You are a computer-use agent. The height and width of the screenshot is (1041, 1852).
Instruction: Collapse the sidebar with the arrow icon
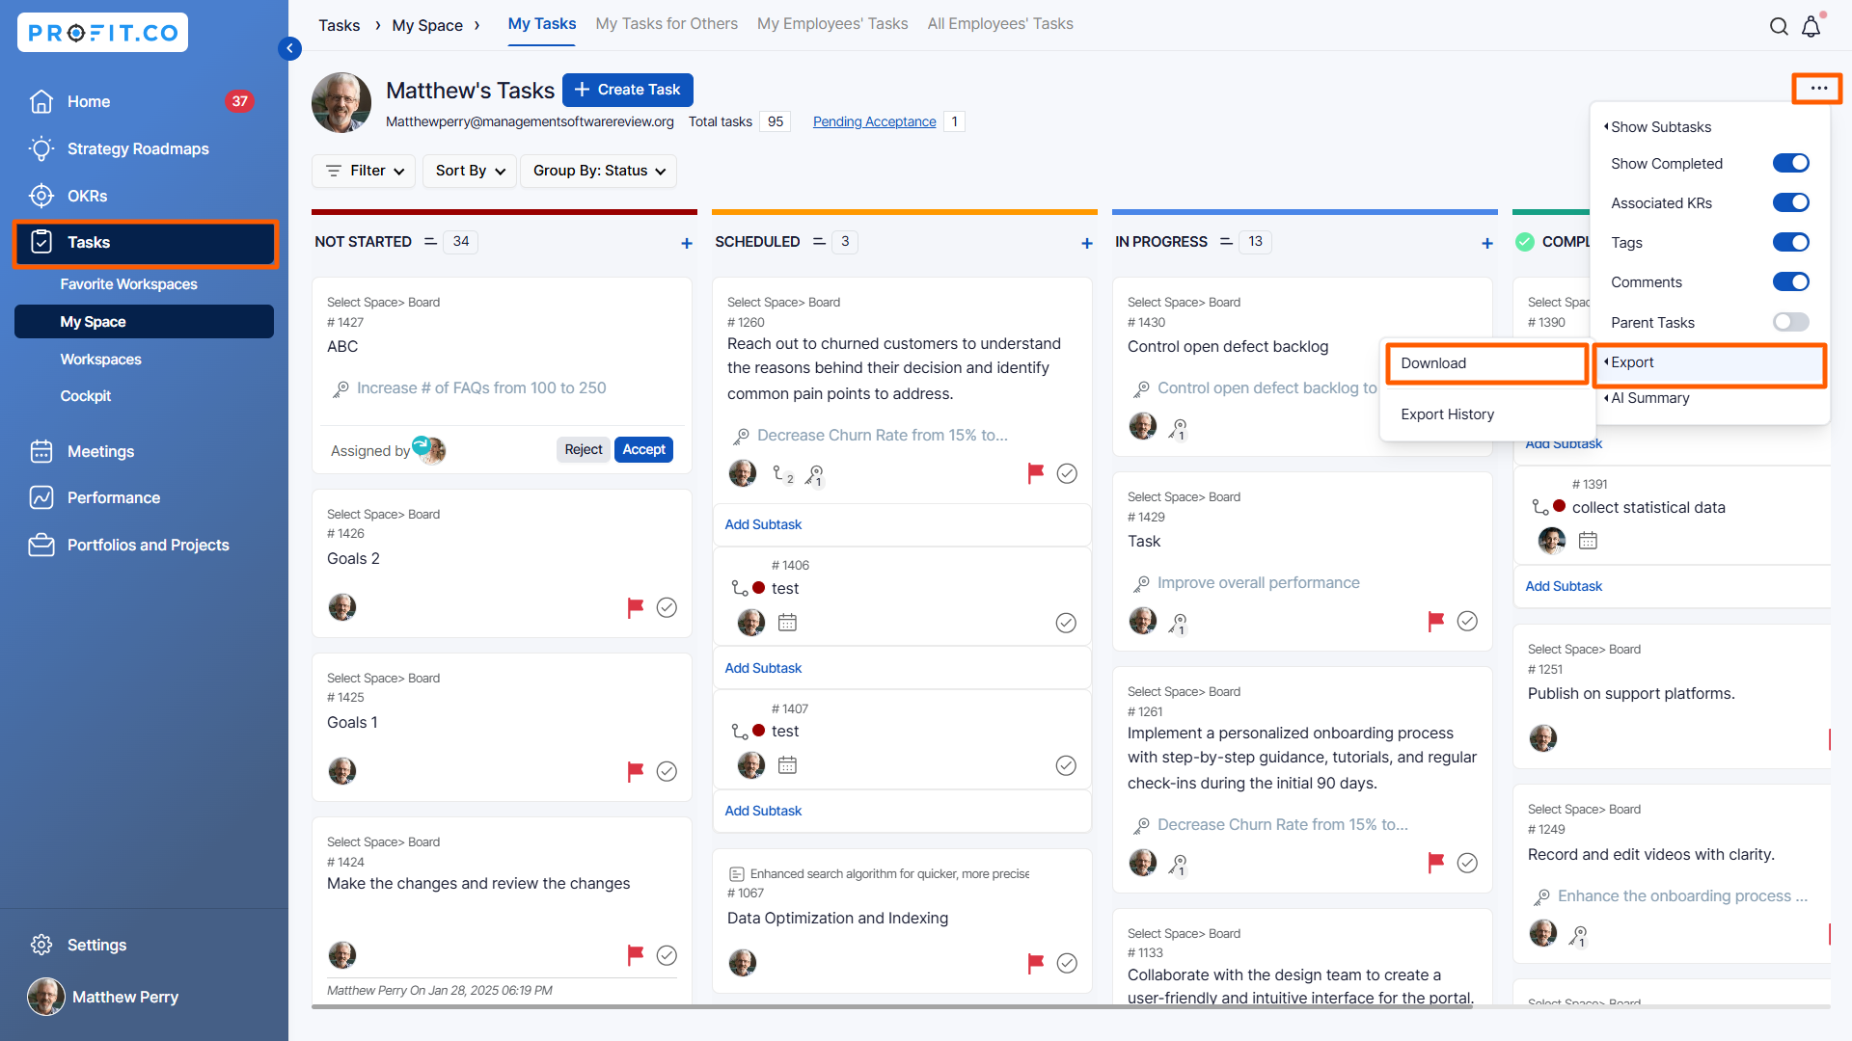point(289,48)
